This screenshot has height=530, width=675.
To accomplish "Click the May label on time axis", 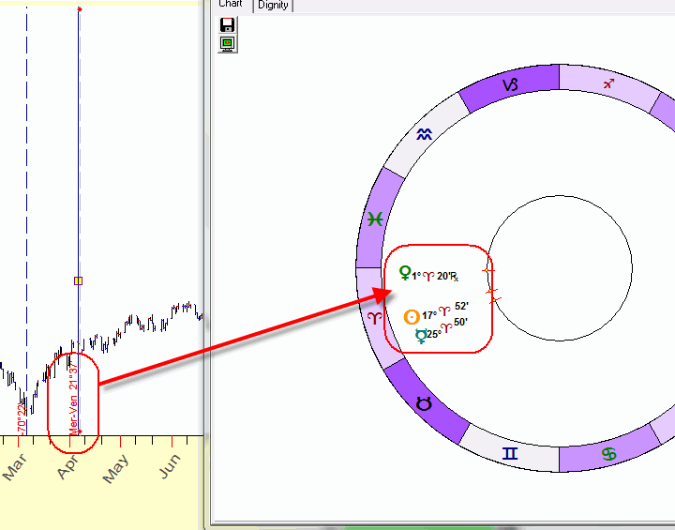I will click(x=115, y=469).
